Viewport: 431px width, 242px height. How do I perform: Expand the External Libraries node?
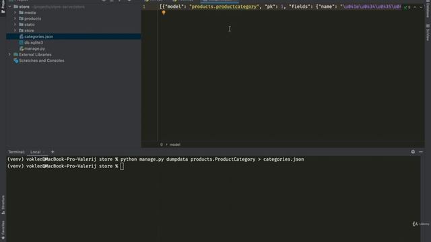coord(9,54)
